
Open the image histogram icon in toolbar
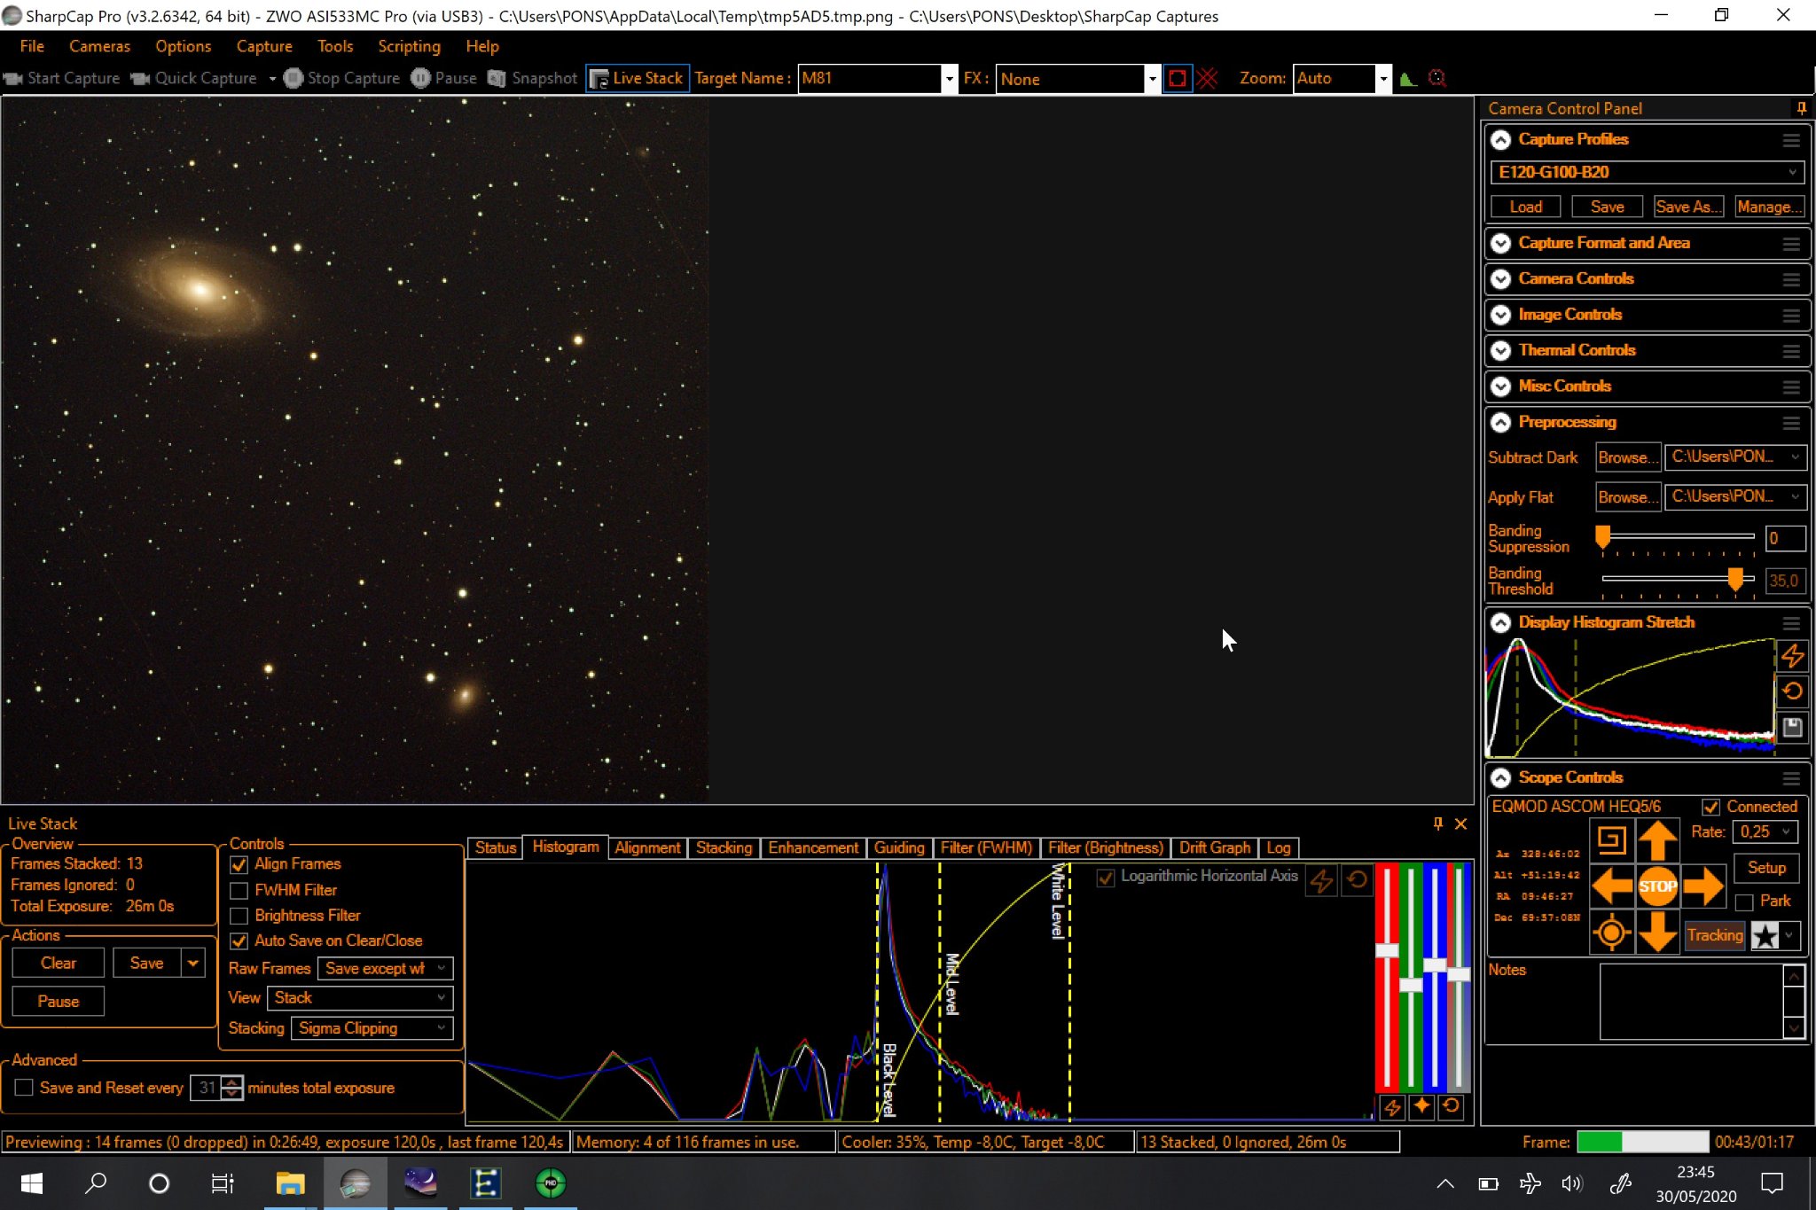(x=1408, y=78)
